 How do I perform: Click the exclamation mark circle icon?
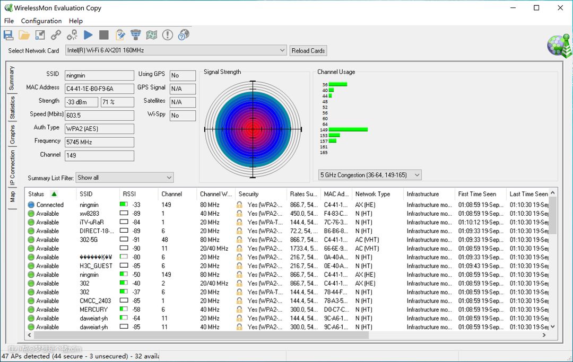click(168, 35)
